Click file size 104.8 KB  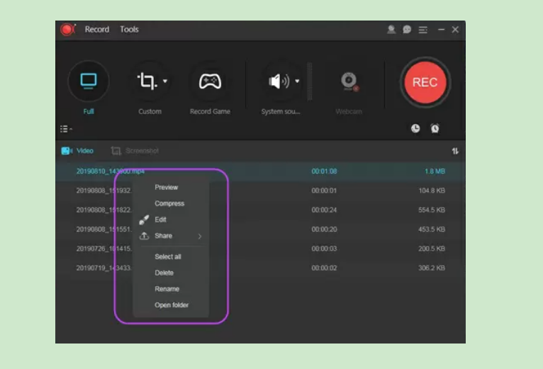[x=432, y=191]
